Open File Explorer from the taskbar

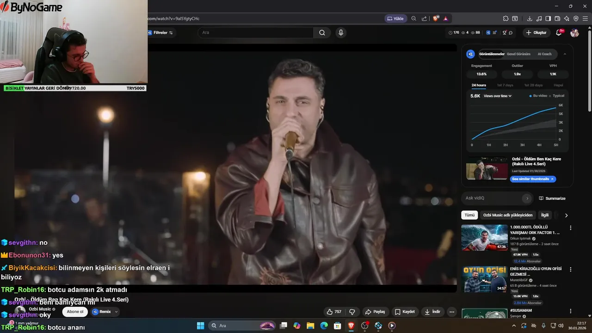point(310,326)
